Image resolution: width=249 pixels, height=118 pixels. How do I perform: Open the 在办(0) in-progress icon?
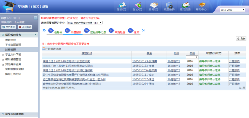[x=137, y=6]
